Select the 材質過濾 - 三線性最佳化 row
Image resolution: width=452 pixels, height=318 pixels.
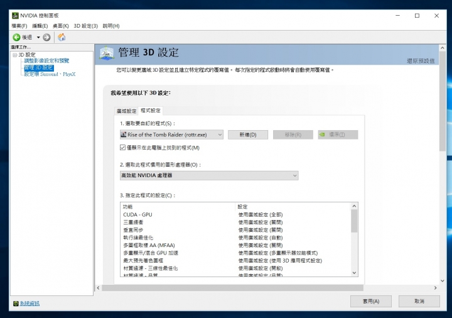(x=235, y=268)
